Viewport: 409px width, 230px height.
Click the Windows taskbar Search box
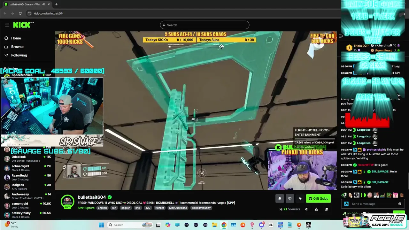click(129, 225)
